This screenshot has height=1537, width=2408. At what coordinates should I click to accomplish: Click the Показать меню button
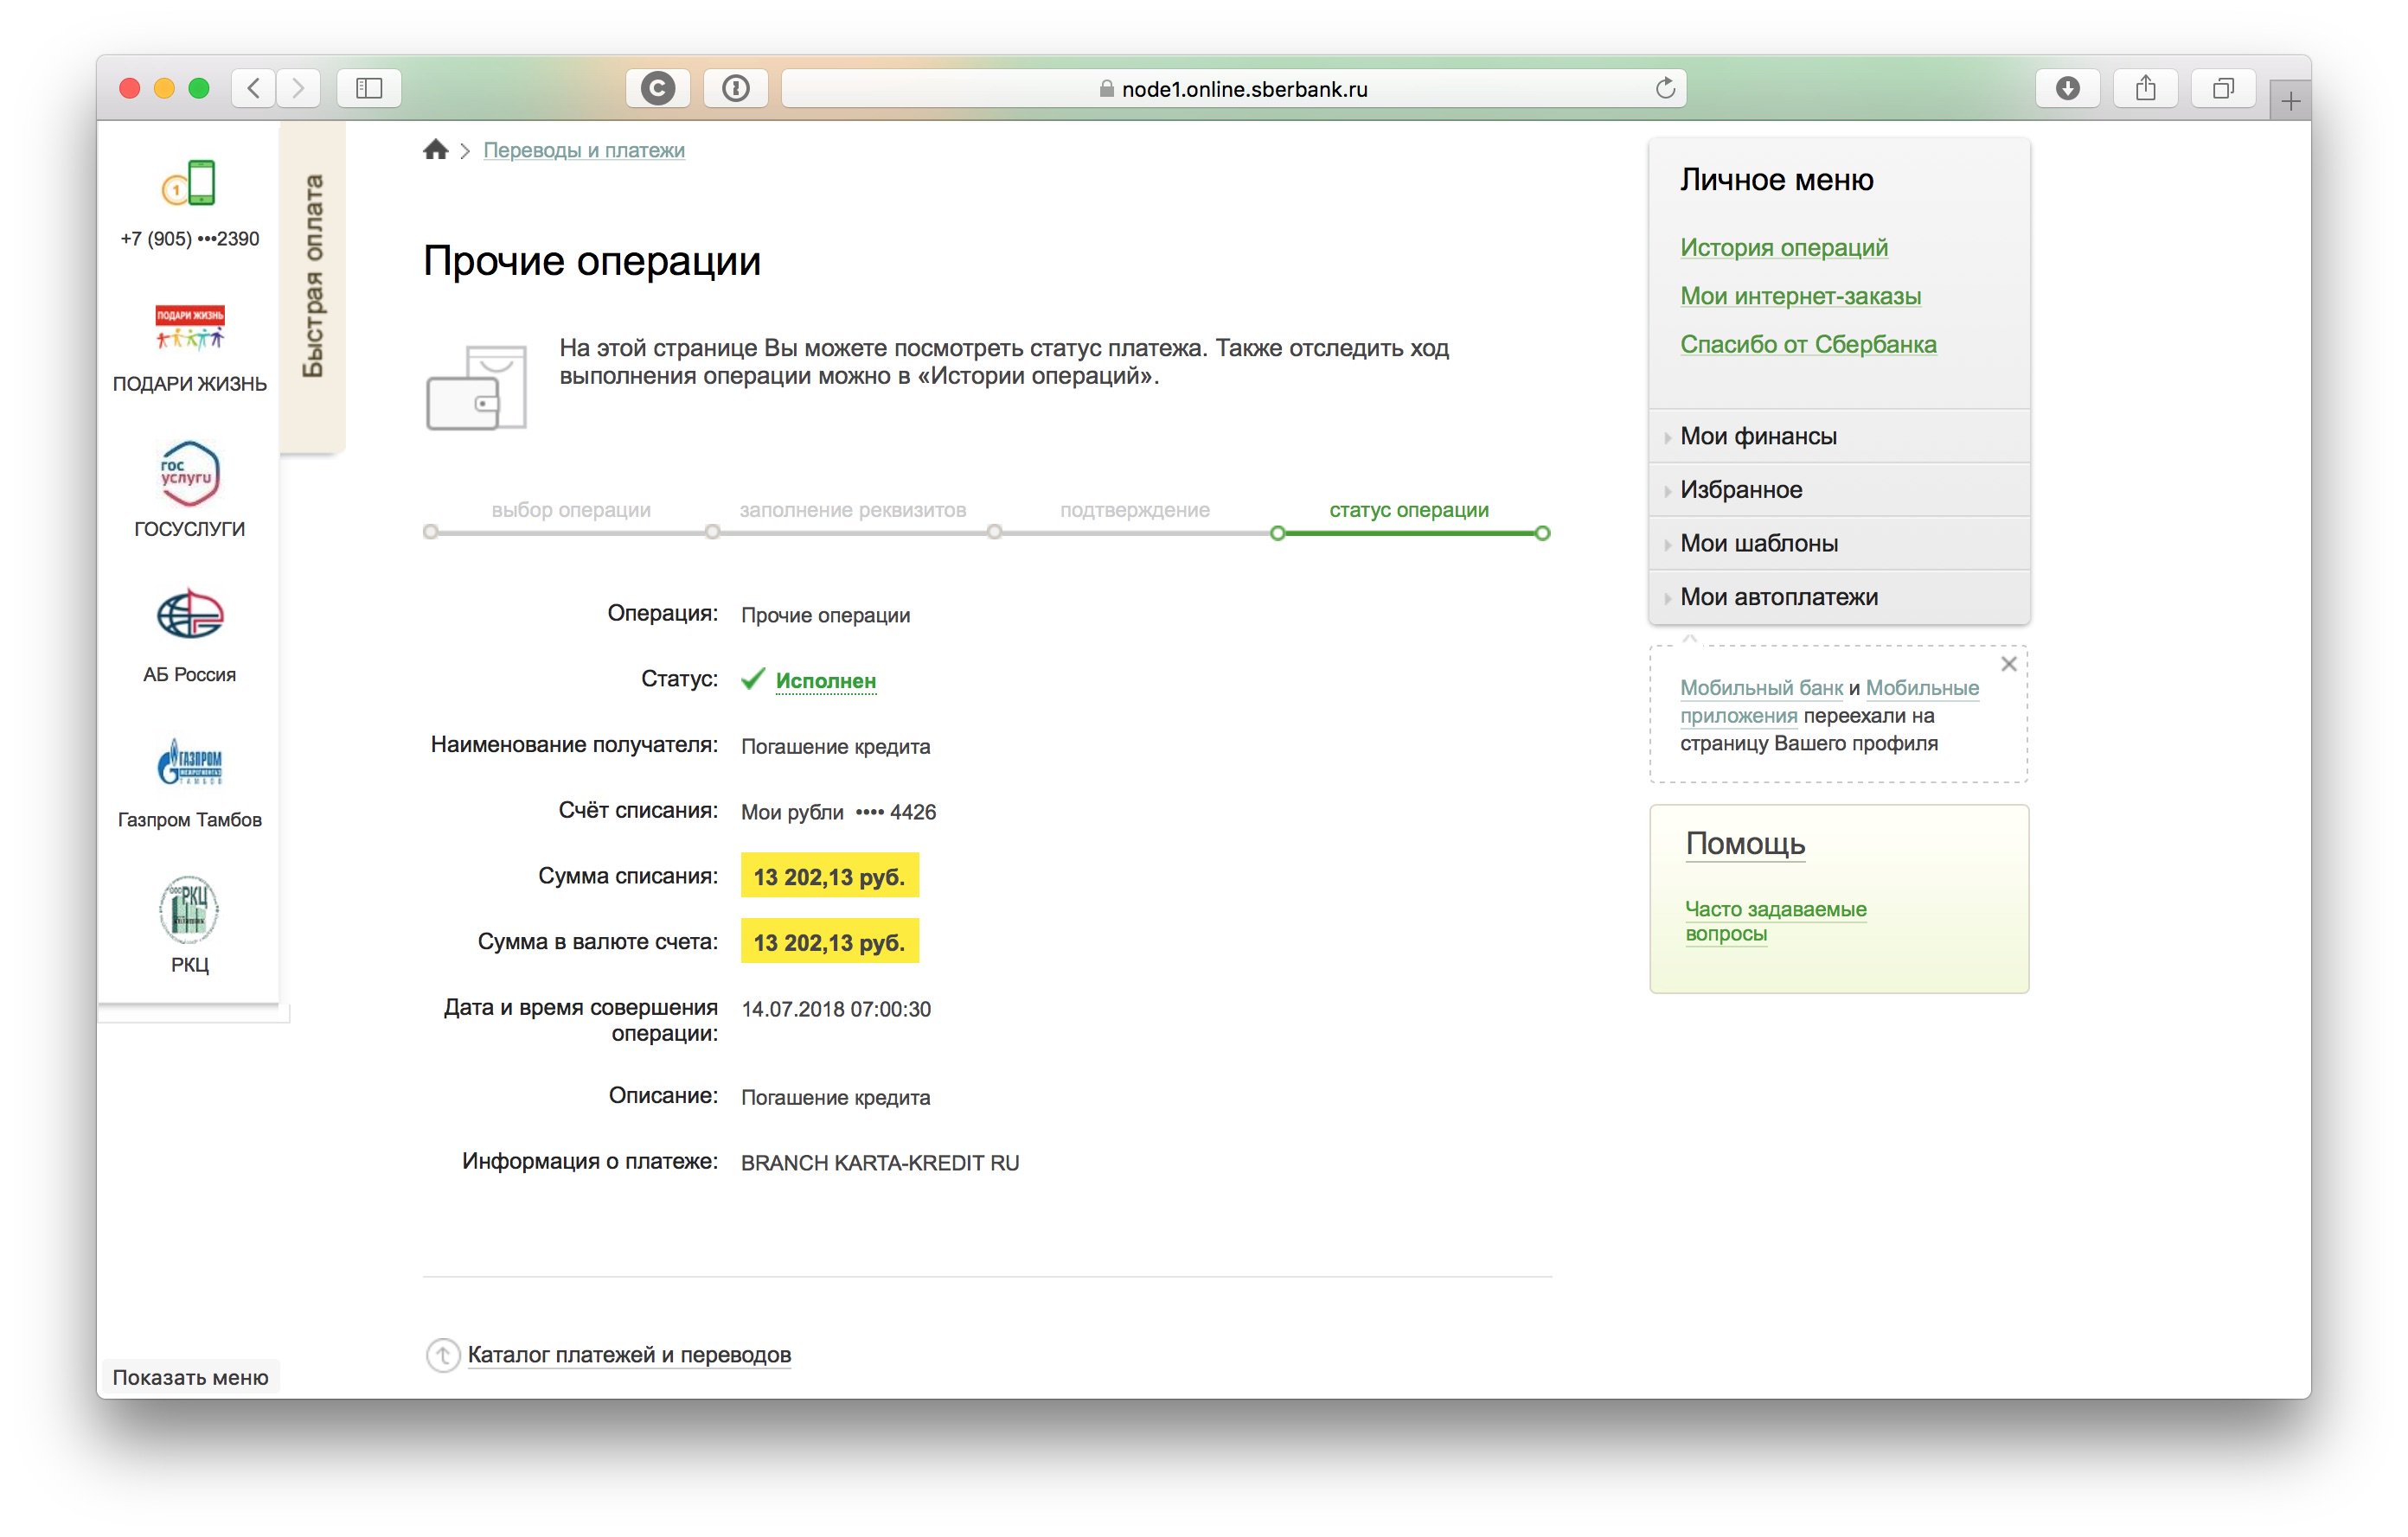point(190,1377)
